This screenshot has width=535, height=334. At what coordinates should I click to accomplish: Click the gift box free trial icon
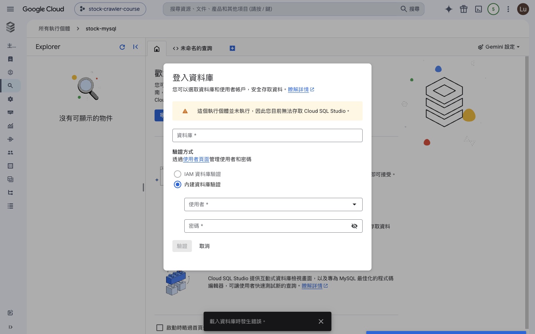pyautogui.click(x=464, y=9)
